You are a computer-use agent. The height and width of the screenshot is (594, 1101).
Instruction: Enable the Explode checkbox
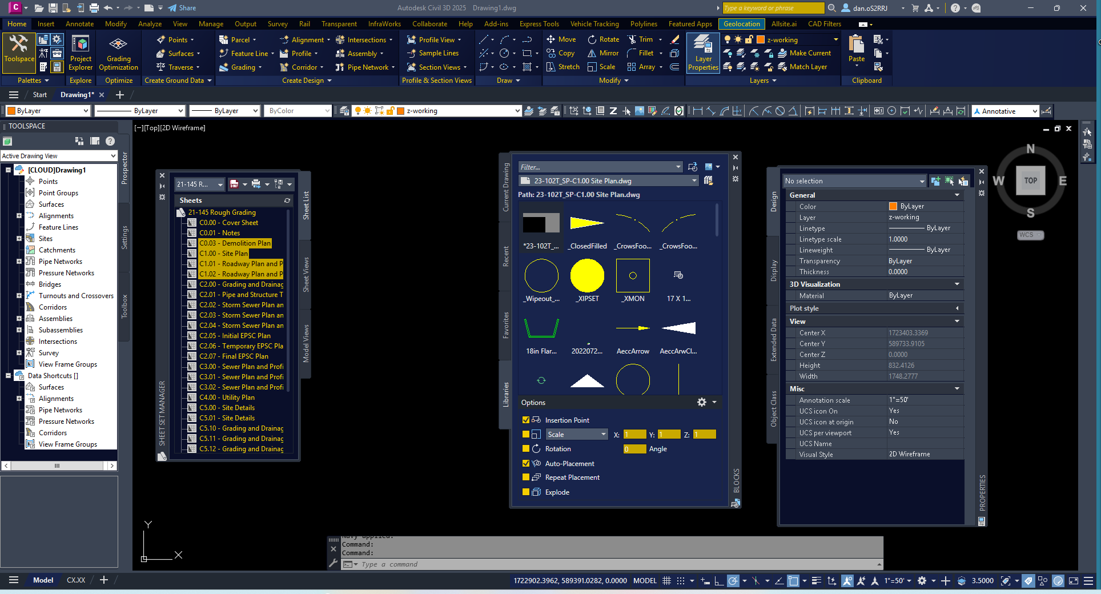526,492
